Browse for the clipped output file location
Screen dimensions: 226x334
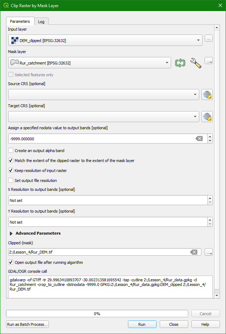(x=209, y=252)
